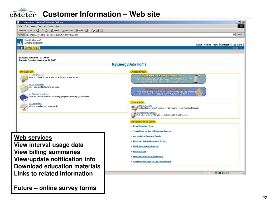Open the View menu
The image size is (270, 202).
[x=33, y=26]
